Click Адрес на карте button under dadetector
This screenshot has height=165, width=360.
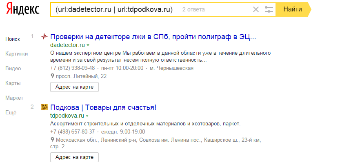(x=74, y=87)
